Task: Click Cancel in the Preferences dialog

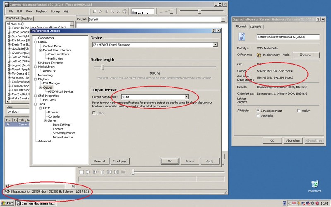Action: (x=190, y=161)
